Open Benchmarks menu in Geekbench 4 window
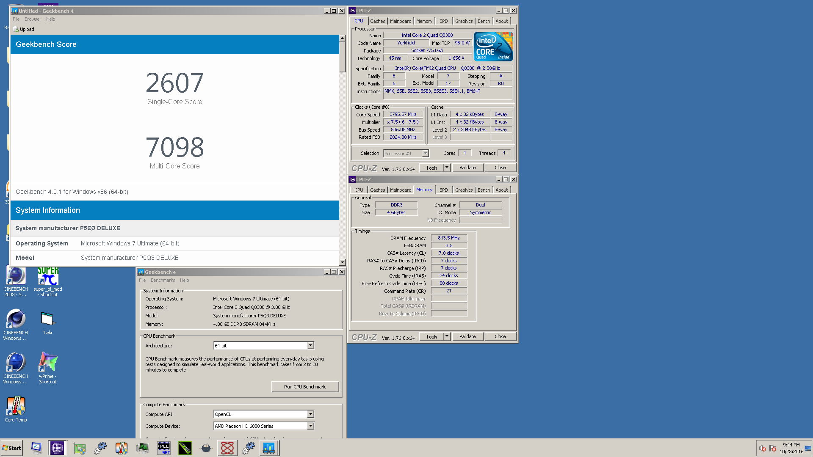813x457 pixels. [163, 280]
